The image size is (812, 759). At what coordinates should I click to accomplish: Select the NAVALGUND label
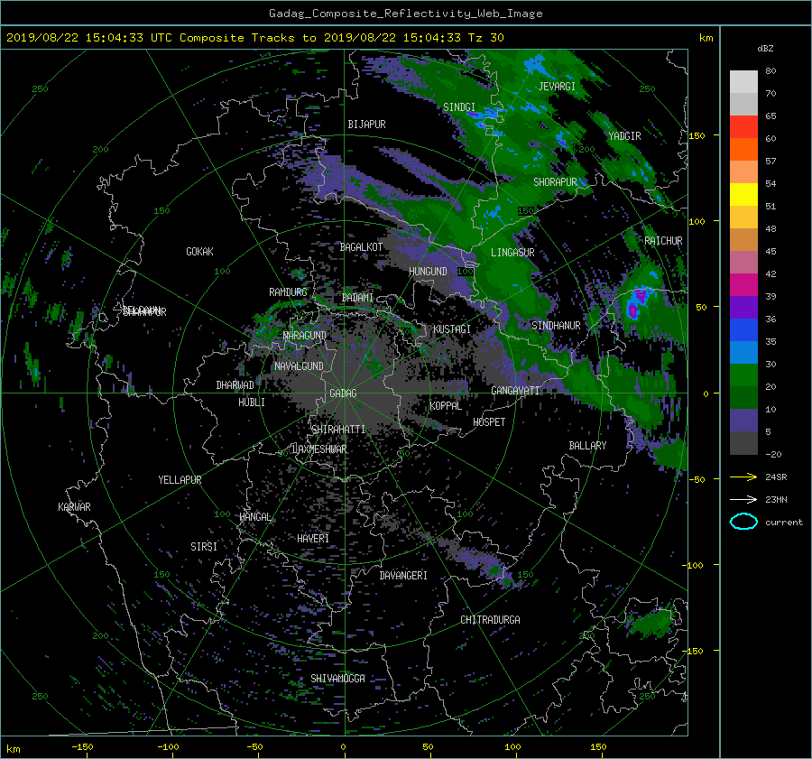pos(299,366)
